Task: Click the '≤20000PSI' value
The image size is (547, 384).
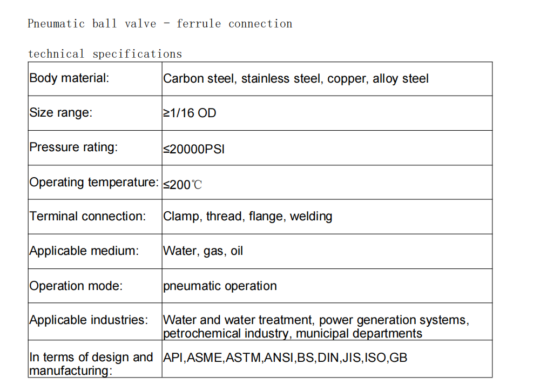Action: (x=194, y=150)
